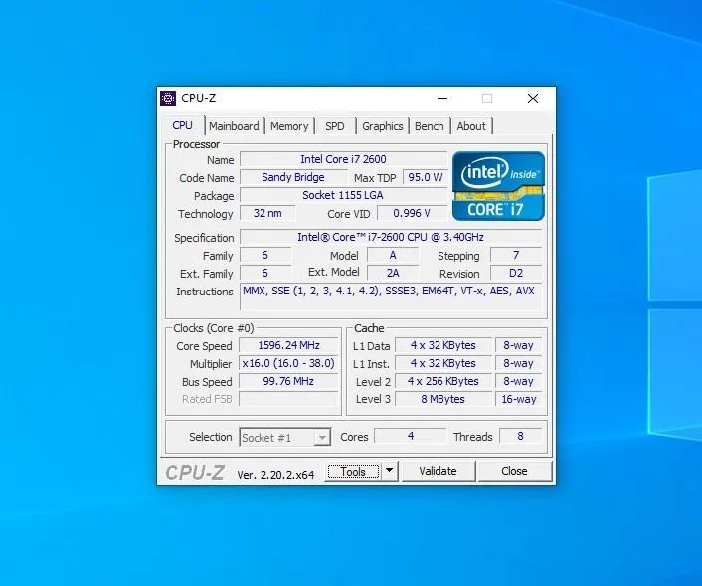Click the 'Ver. 2.20.2.x64' version text
The image size is (702, 586).
(x=275, y=475)
